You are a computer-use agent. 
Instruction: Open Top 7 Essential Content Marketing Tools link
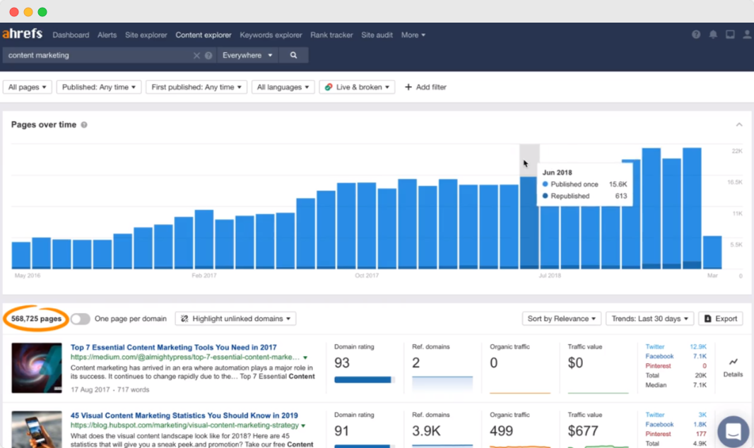(x=174, y=347)
